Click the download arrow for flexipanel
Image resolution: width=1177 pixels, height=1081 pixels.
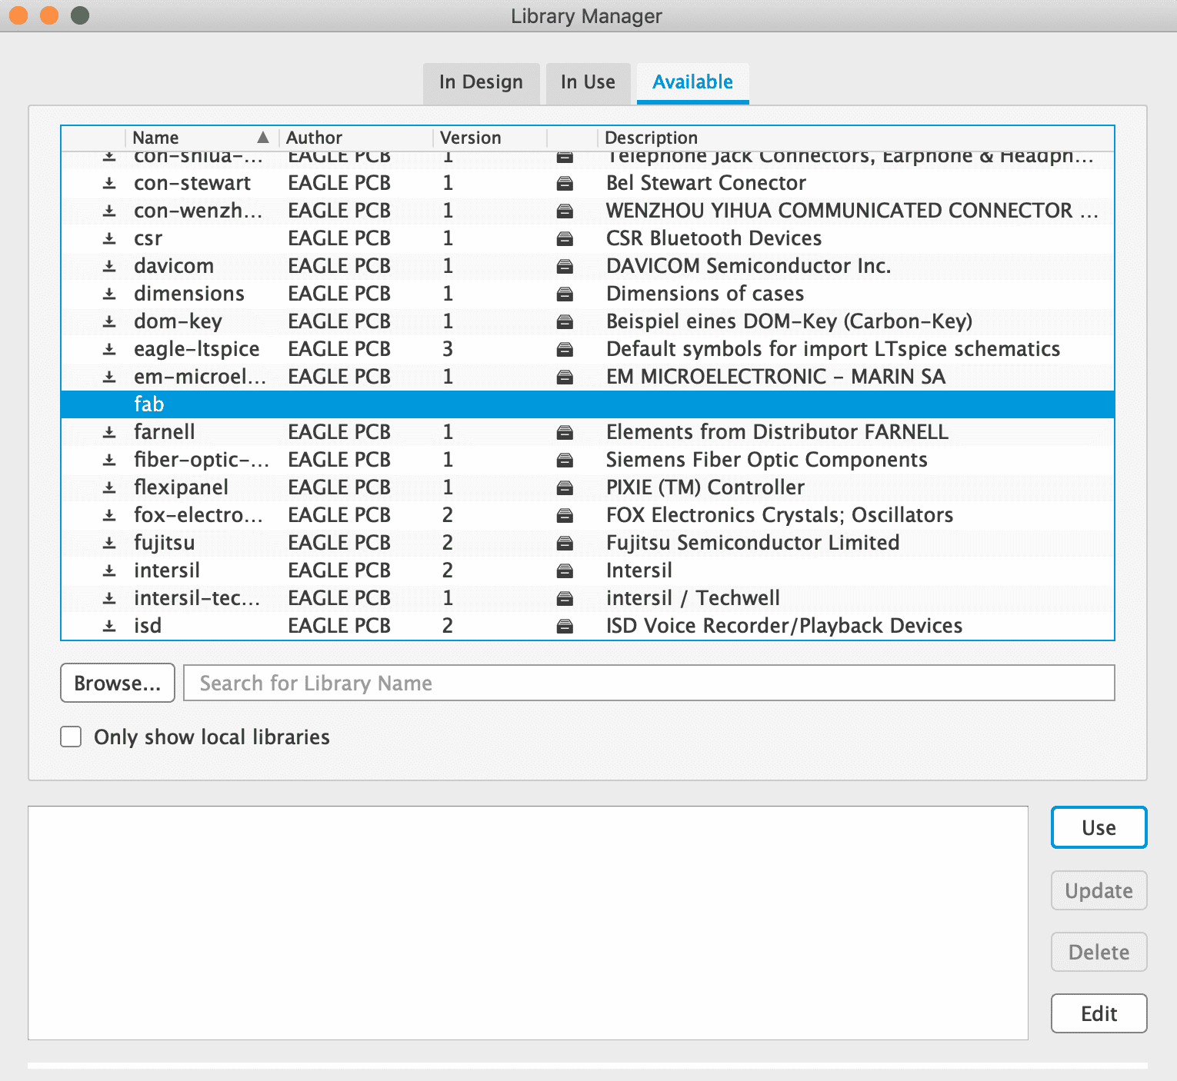pos(109,487)
